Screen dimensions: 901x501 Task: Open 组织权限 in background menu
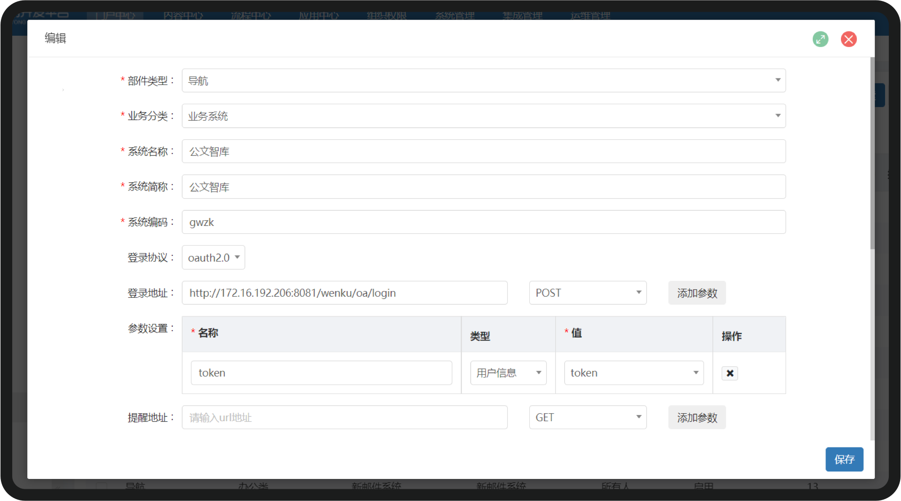387,15
